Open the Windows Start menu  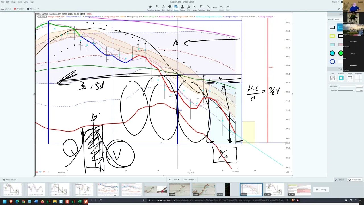(x=5, y=202)
